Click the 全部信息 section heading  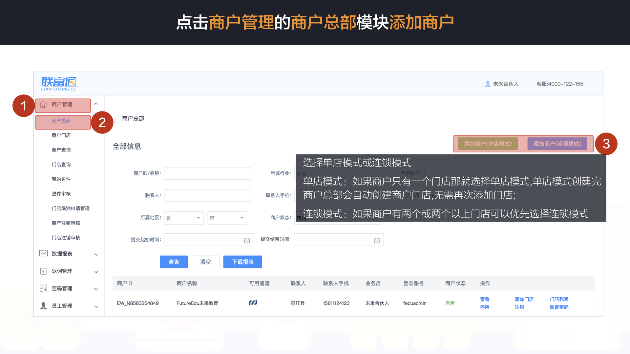coord(127,147)
